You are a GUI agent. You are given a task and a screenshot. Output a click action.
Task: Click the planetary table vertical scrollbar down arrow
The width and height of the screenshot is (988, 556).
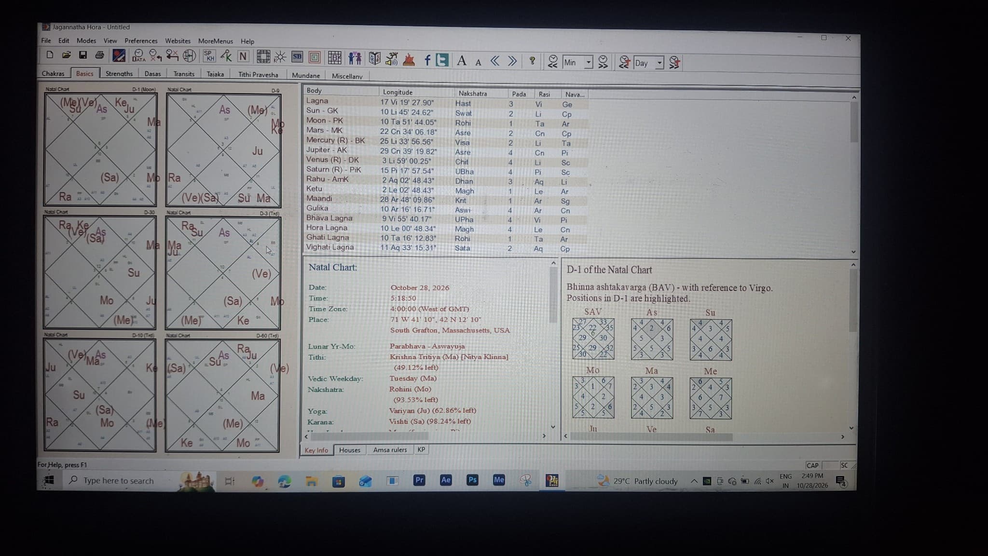[853, 252]
